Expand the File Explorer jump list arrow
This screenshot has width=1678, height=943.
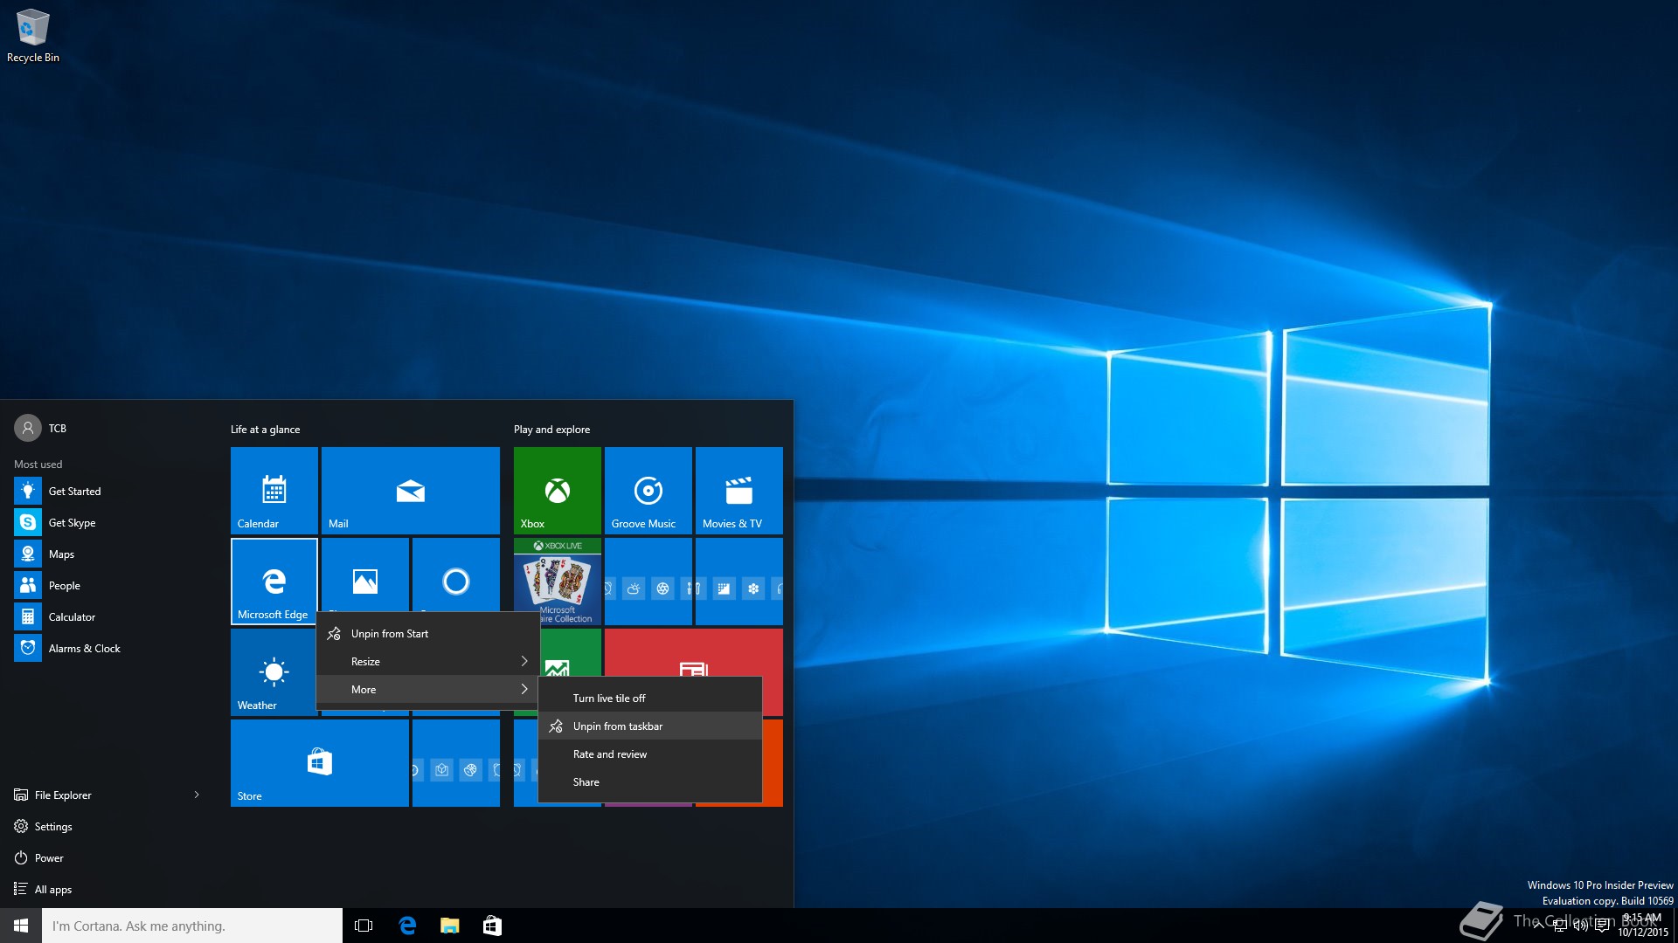point(197,795)
